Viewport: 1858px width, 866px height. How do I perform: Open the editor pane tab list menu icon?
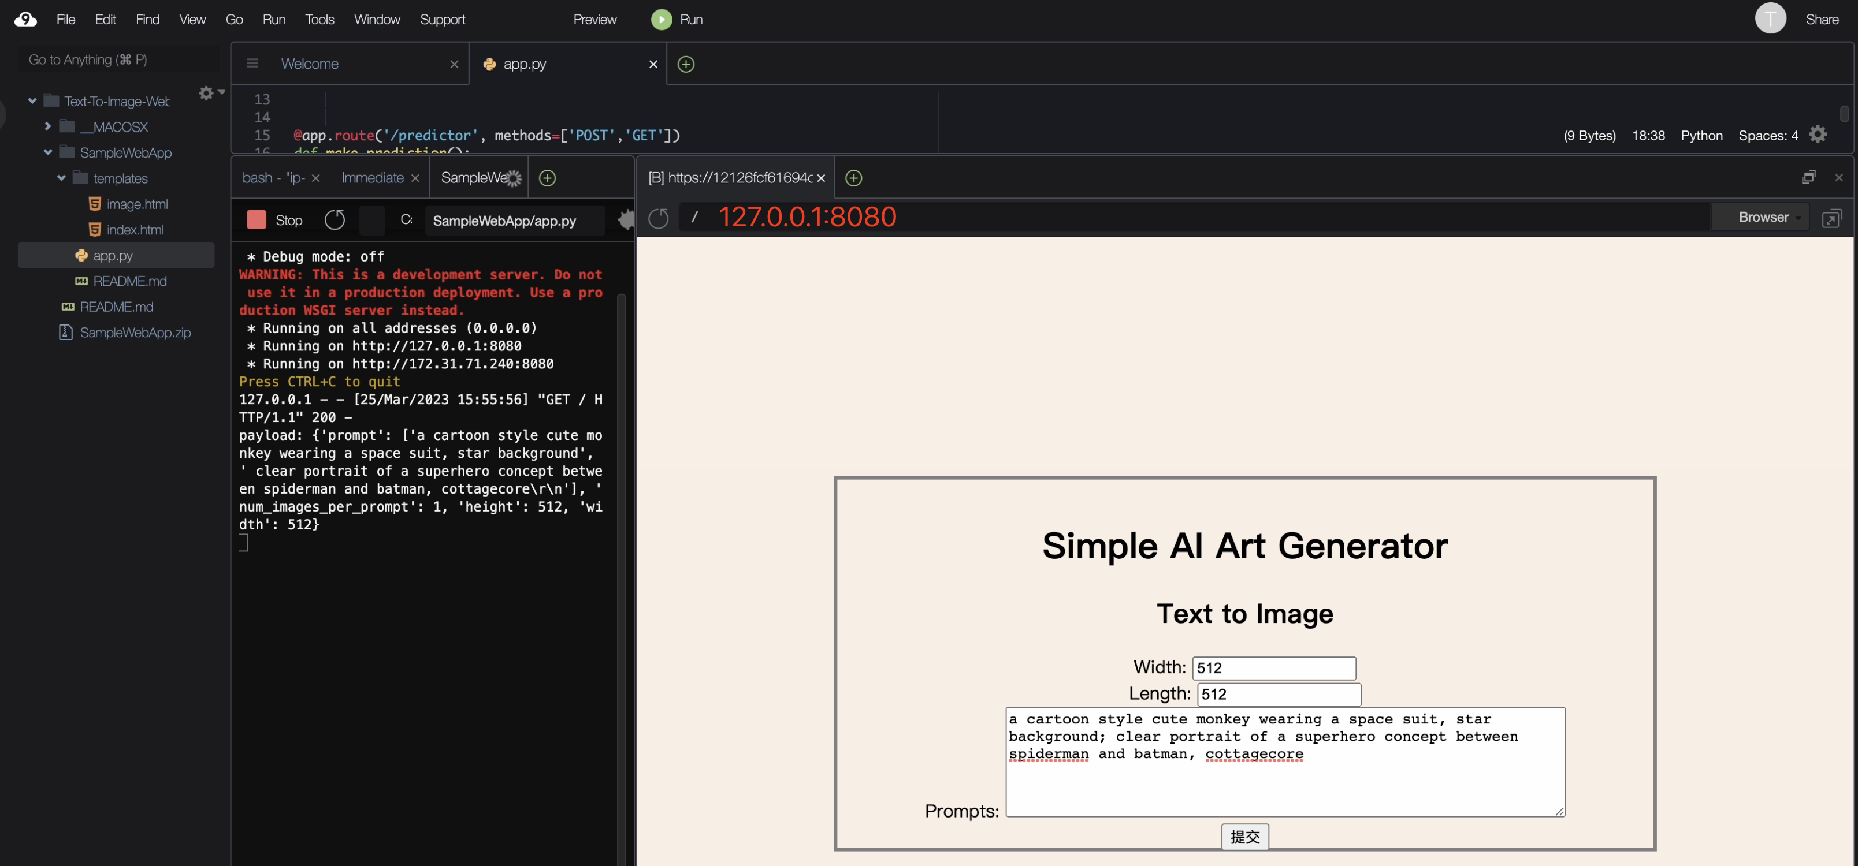coord(252,64)
